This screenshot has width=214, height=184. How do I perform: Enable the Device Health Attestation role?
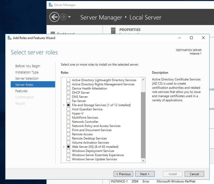(x=68, y=88)
